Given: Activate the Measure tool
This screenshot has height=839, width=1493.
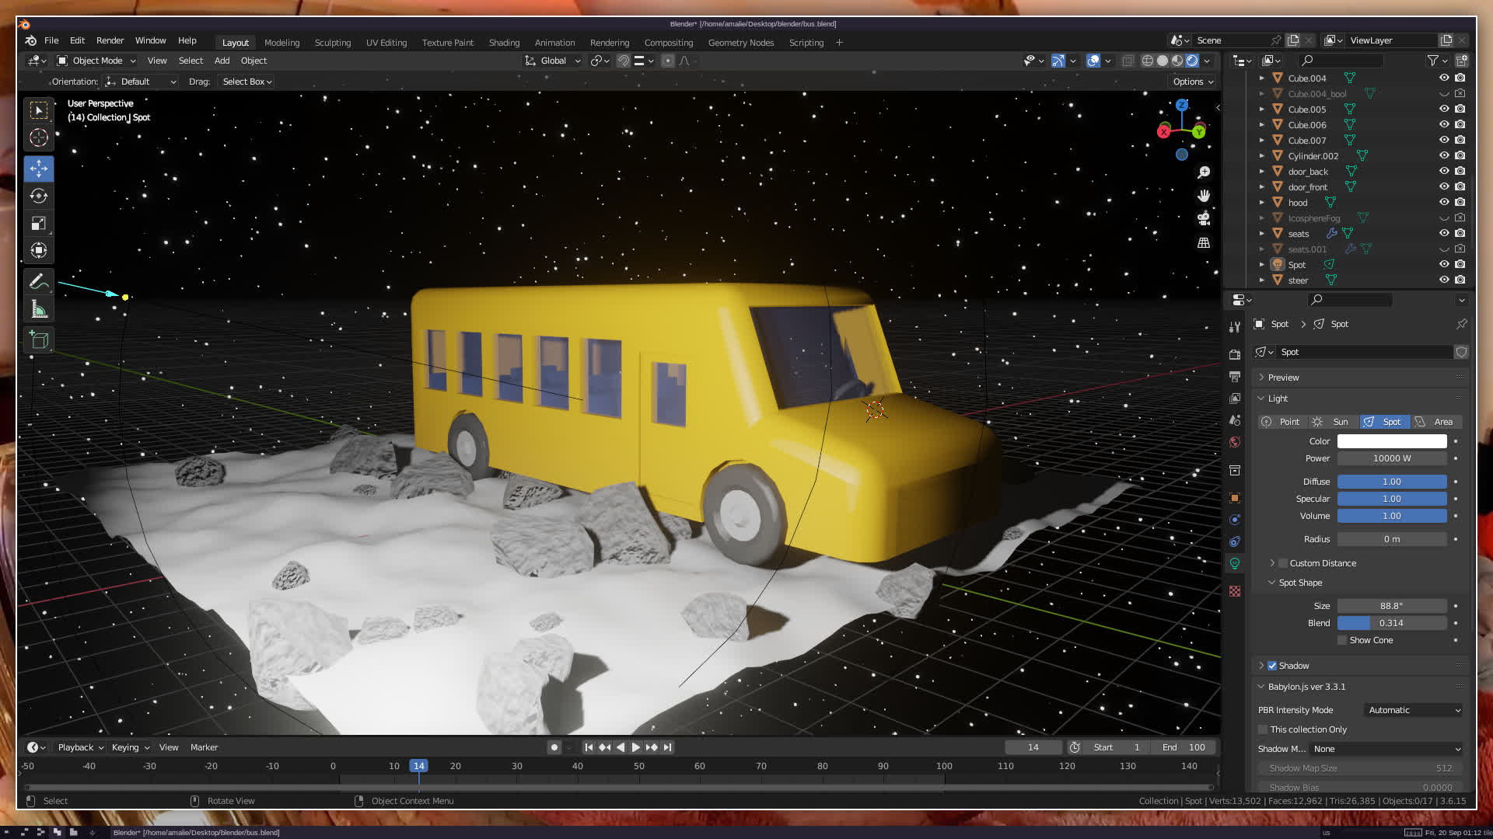Looking at the screenshot, I should (x=39, y=310).
